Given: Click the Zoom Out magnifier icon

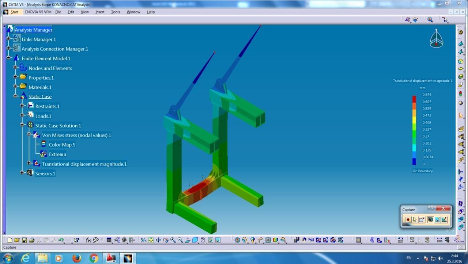Looking at the screenshot, I should 180,240.
